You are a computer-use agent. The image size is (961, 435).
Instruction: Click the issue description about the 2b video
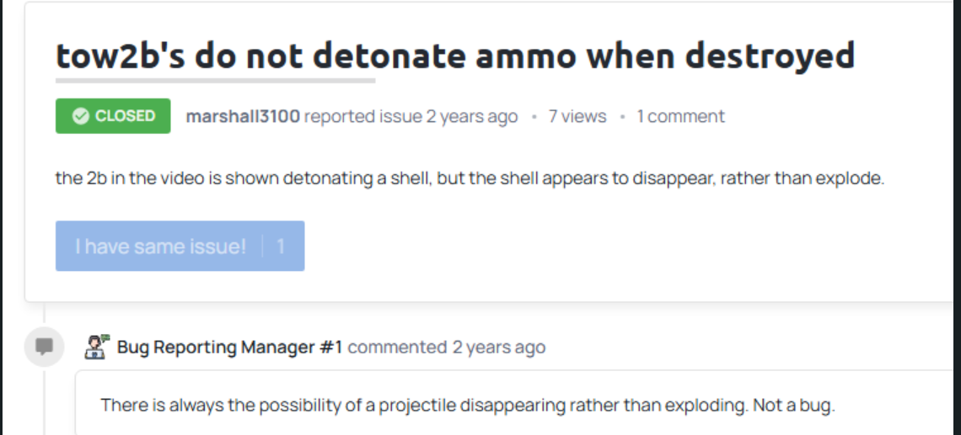tap(470, 179)
